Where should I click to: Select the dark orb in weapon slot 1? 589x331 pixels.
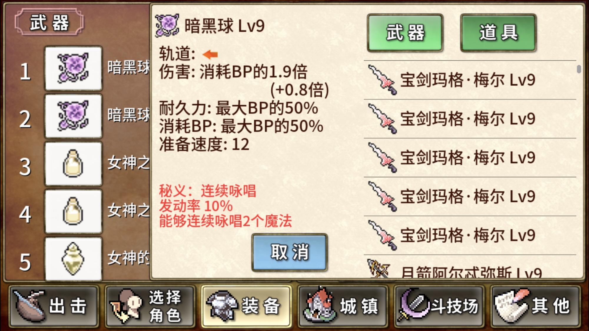tap(73, 68)
